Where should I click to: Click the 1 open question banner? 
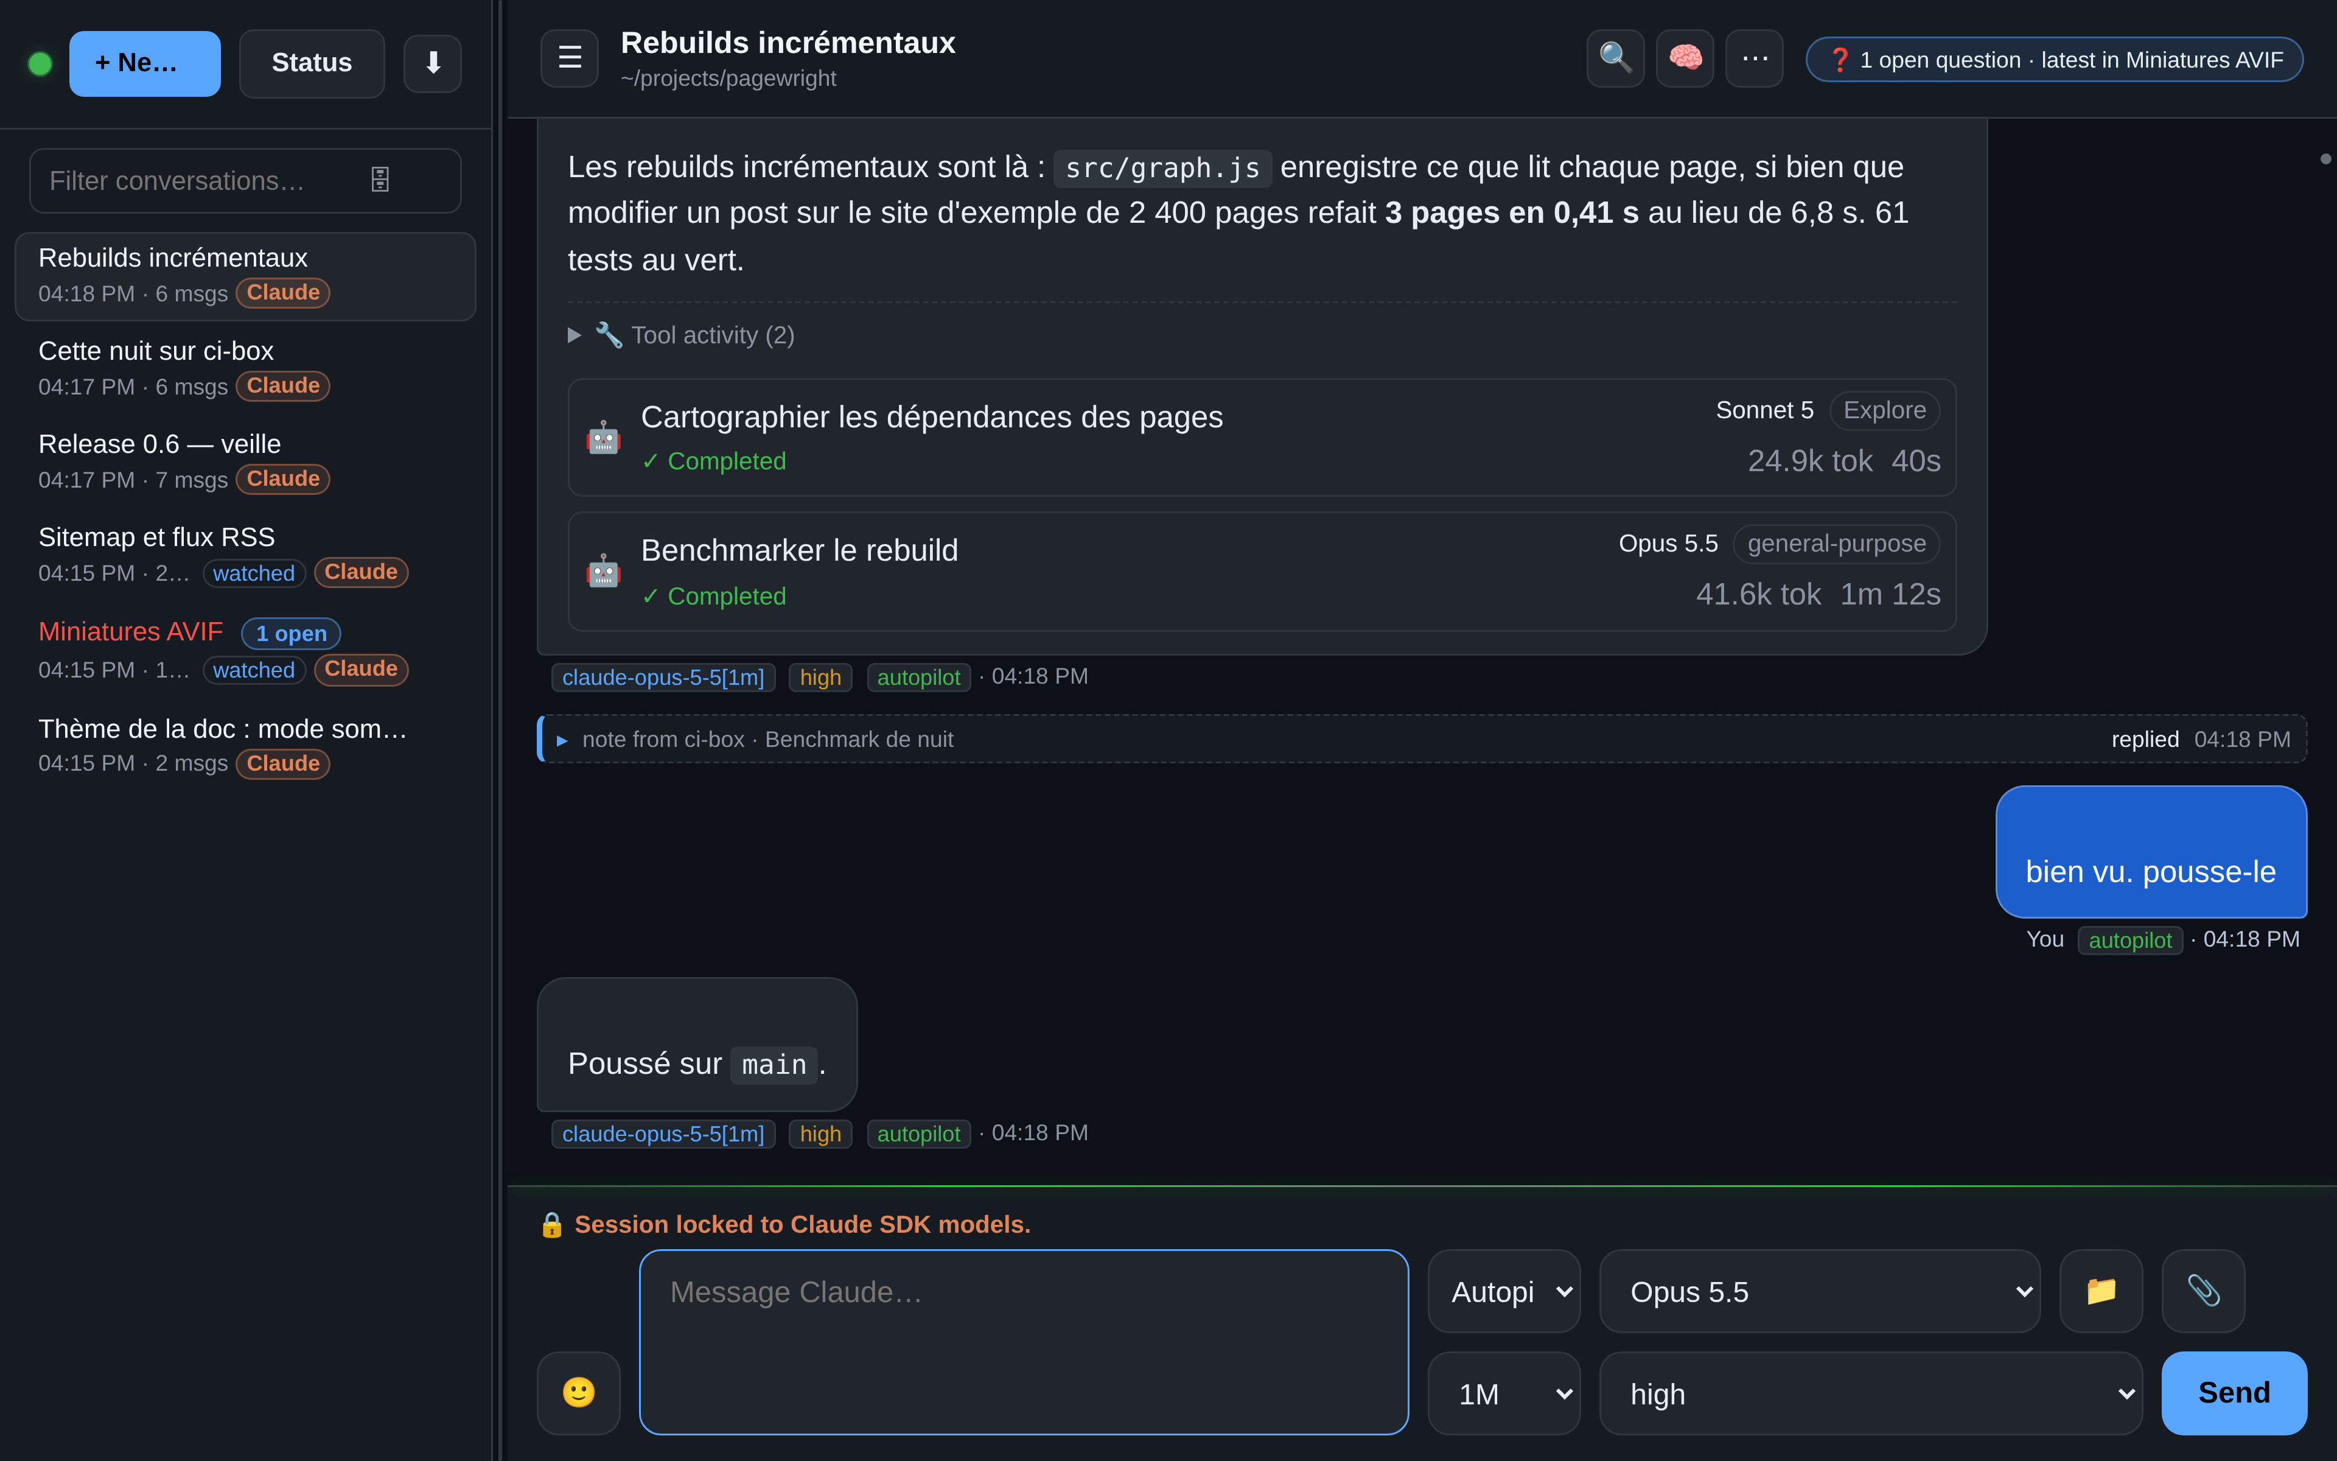pyautogui.click(x=2054, y=60)
